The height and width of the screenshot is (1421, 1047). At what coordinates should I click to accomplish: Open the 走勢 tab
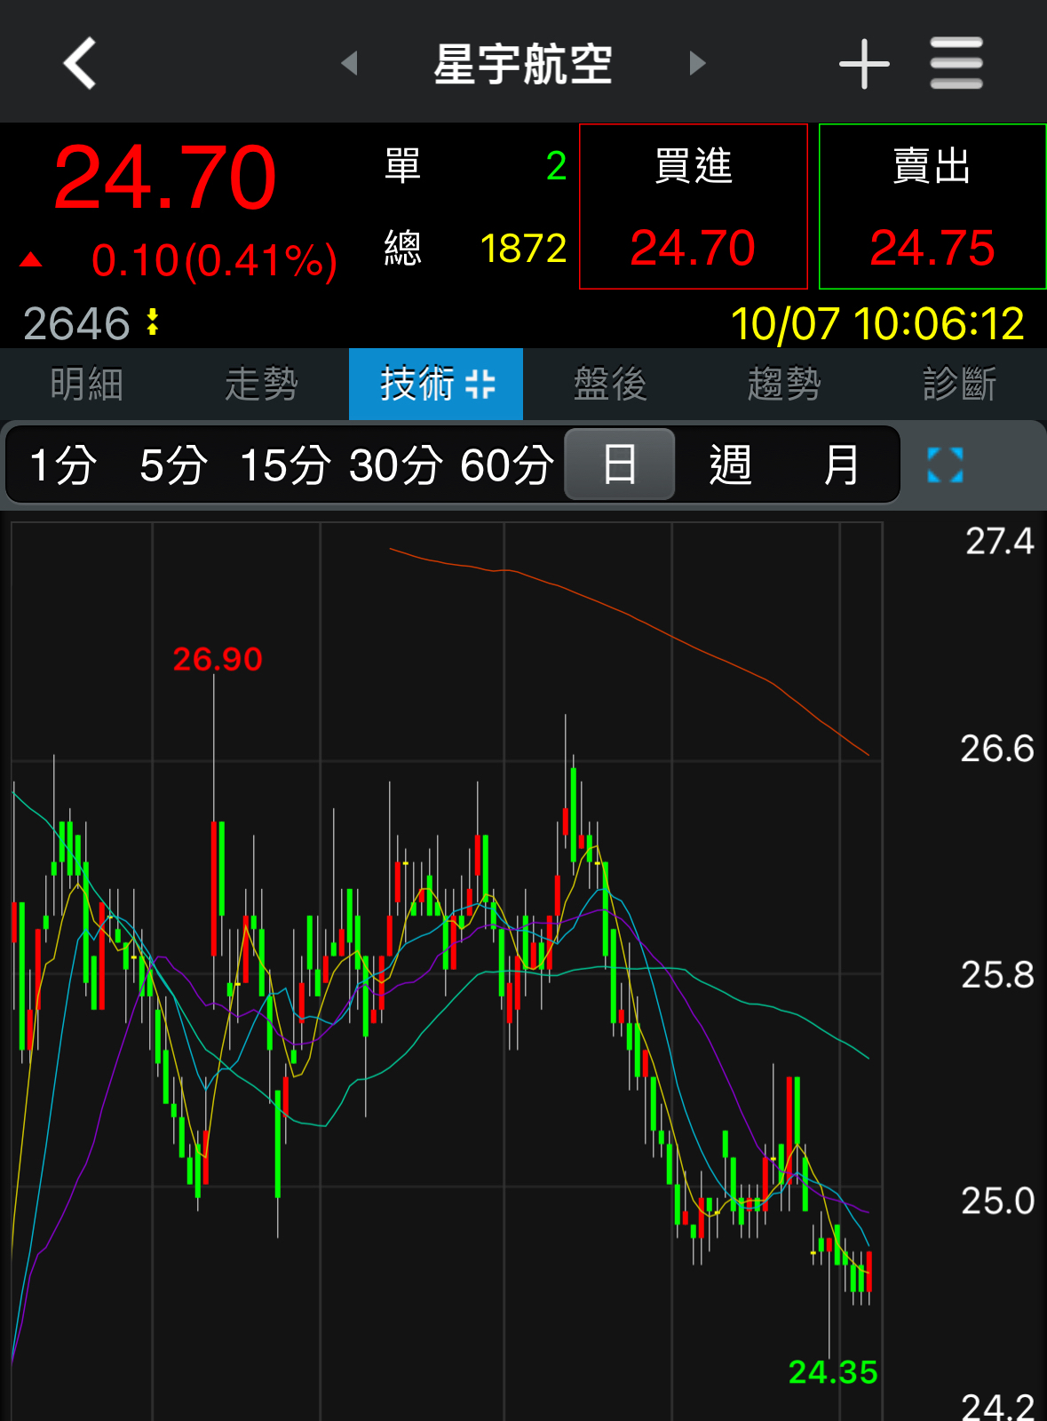click(x=261, y=385)
